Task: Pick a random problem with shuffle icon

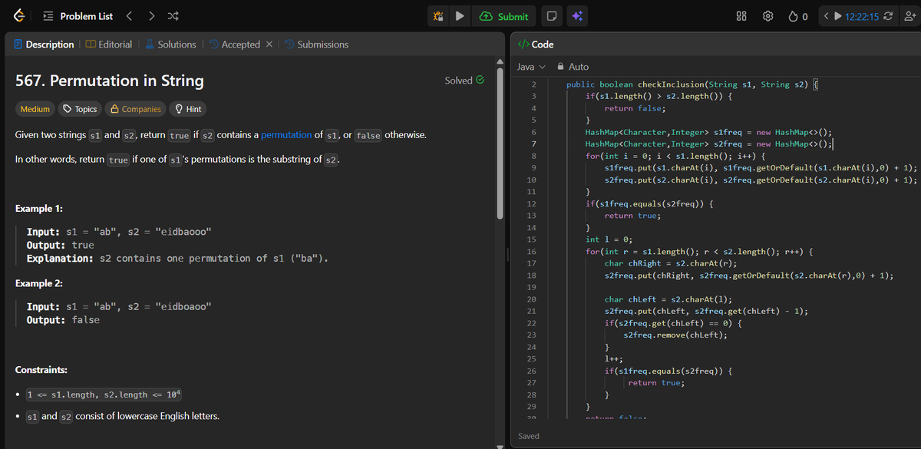Action: (173, 16)
